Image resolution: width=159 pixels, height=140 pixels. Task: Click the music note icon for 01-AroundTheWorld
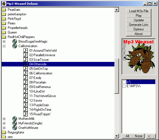click(26, 51)
